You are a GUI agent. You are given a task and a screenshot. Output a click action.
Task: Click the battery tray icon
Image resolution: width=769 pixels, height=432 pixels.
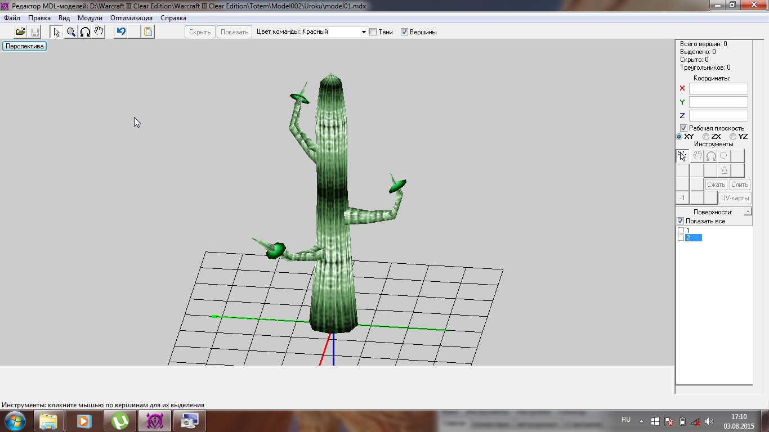(682, 421)
